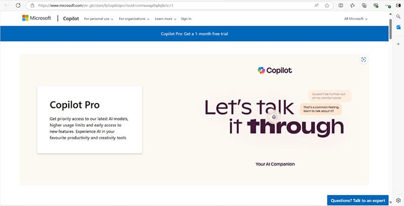
Task: Click the Copilot logo on the hero banner
Action: (x=275, y=70)
